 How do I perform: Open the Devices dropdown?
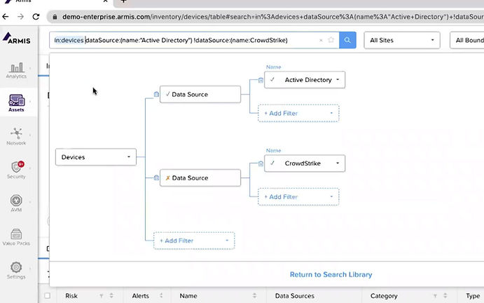[x=96, y=157]
